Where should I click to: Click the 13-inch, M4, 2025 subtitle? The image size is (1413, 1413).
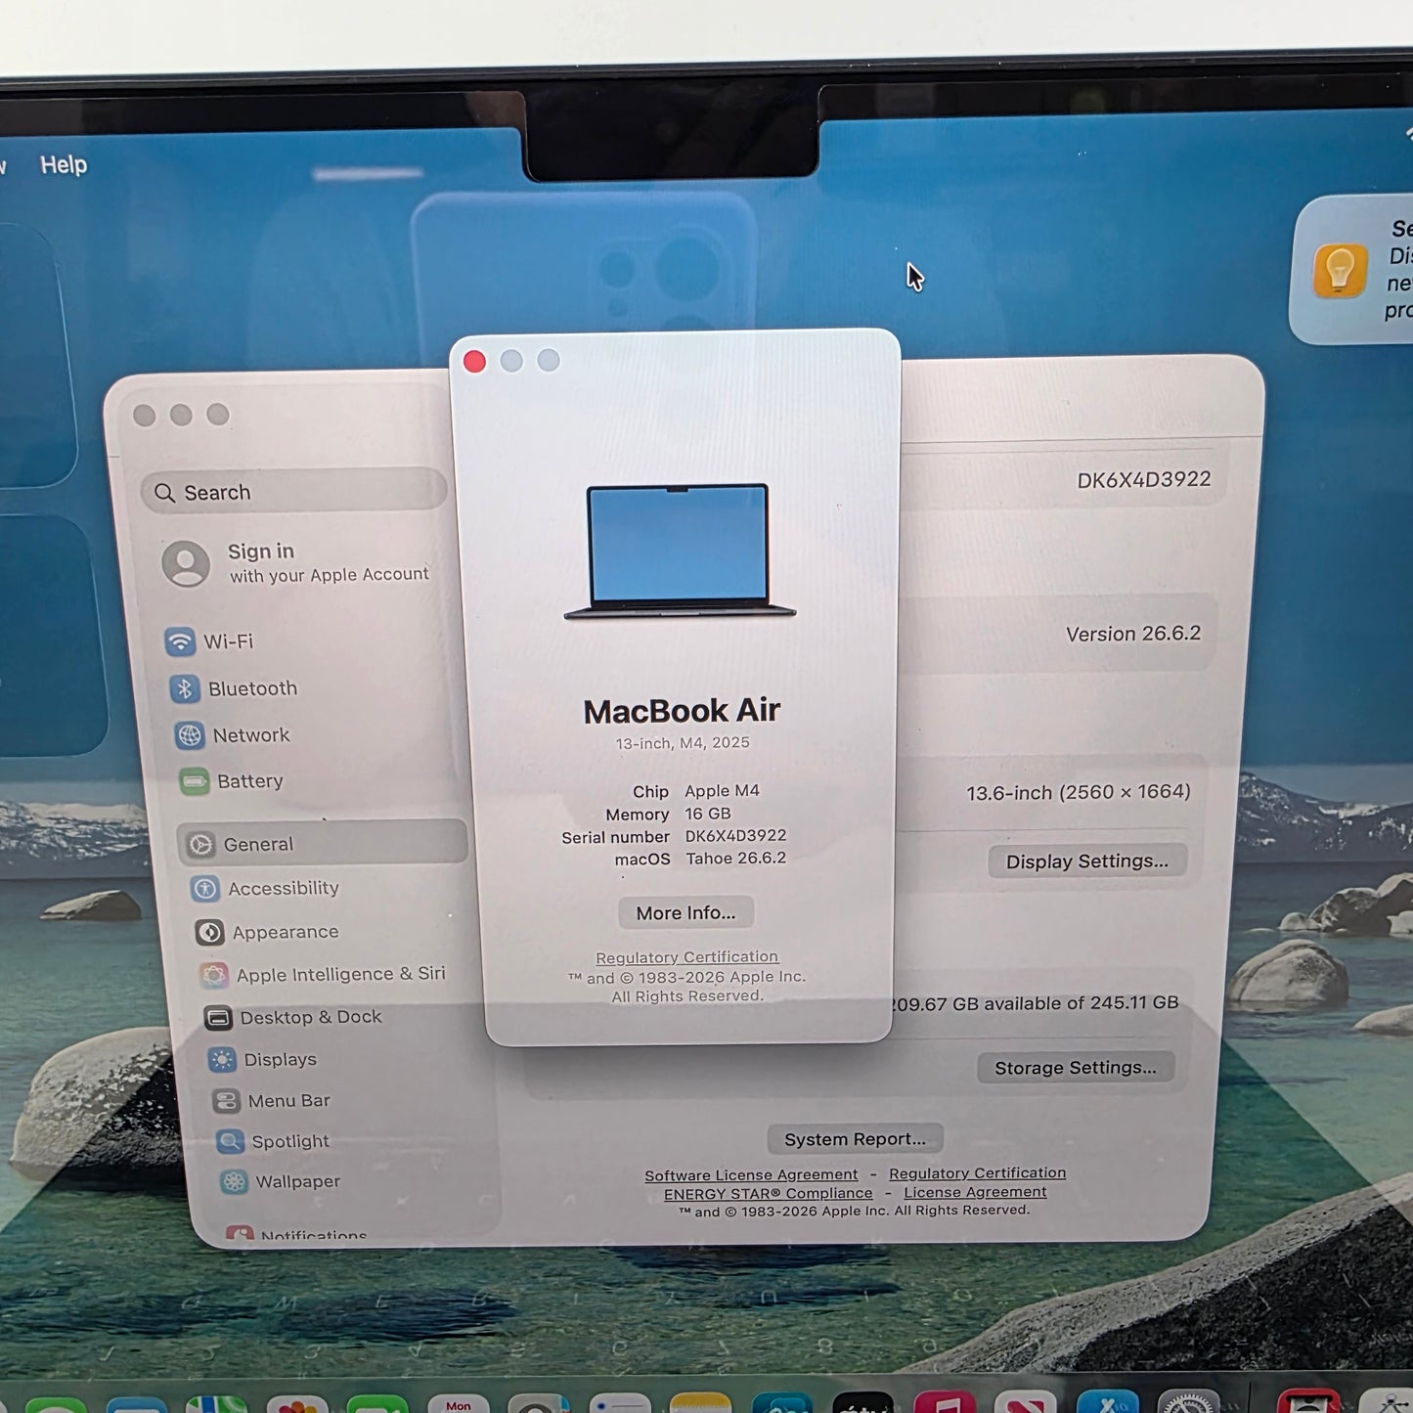(x=683, y=743)
